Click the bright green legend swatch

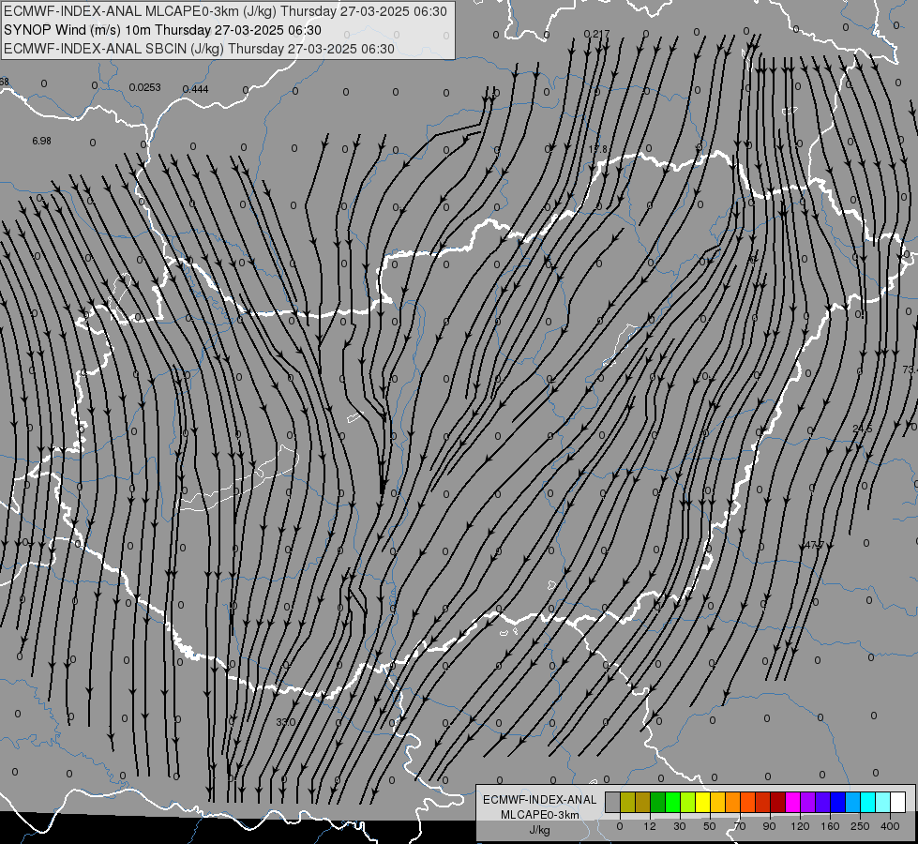click(x=672, y=802)
